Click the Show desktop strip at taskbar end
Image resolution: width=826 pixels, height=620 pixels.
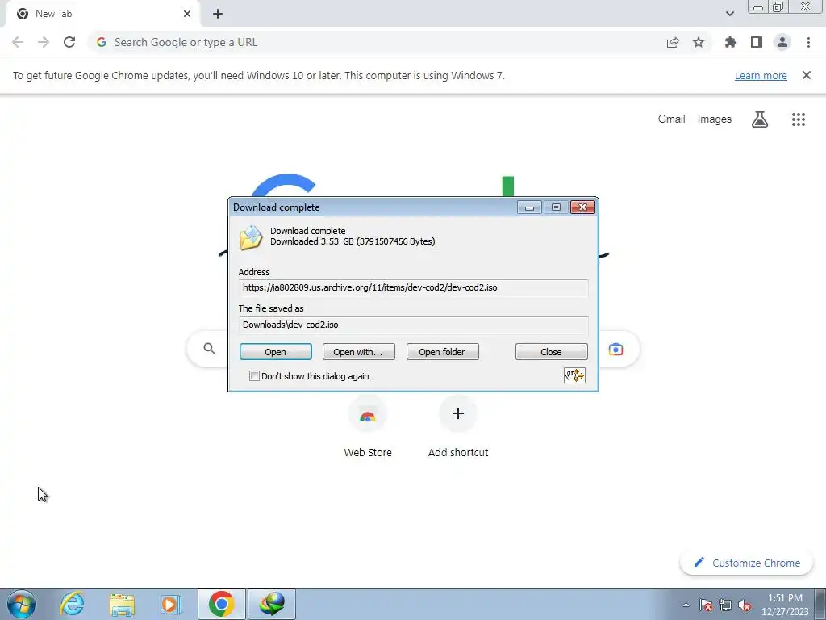[x=820, y=604]
